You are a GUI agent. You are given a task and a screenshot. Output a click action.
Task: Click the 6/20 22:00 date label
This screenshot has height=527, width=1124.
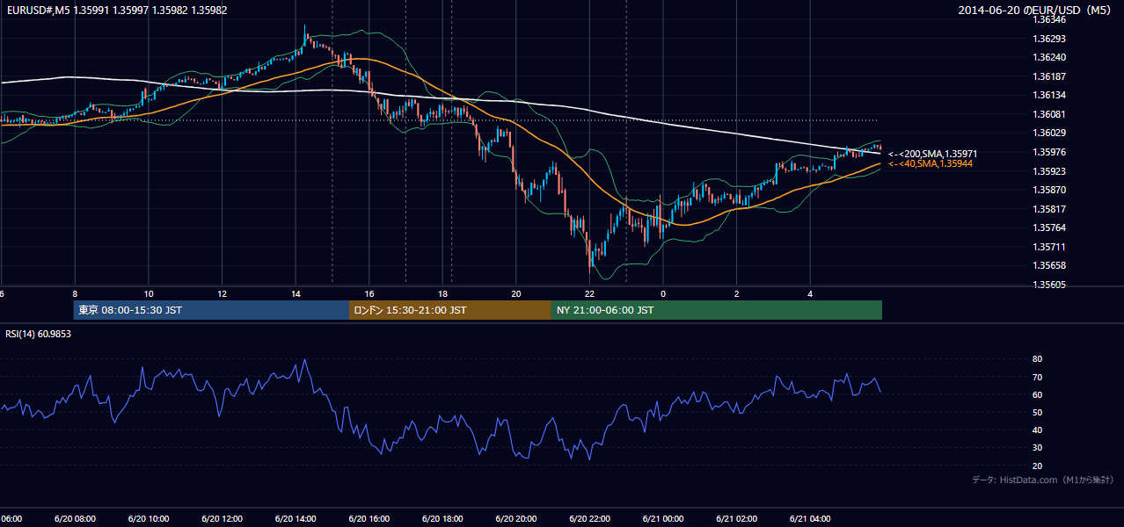tap(589, 518)
